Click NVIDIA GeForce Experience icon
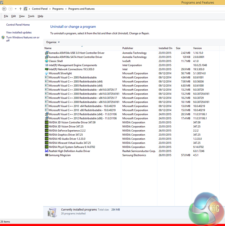The image size is (225, 226). pyautogui.click(x=47, y=130)
